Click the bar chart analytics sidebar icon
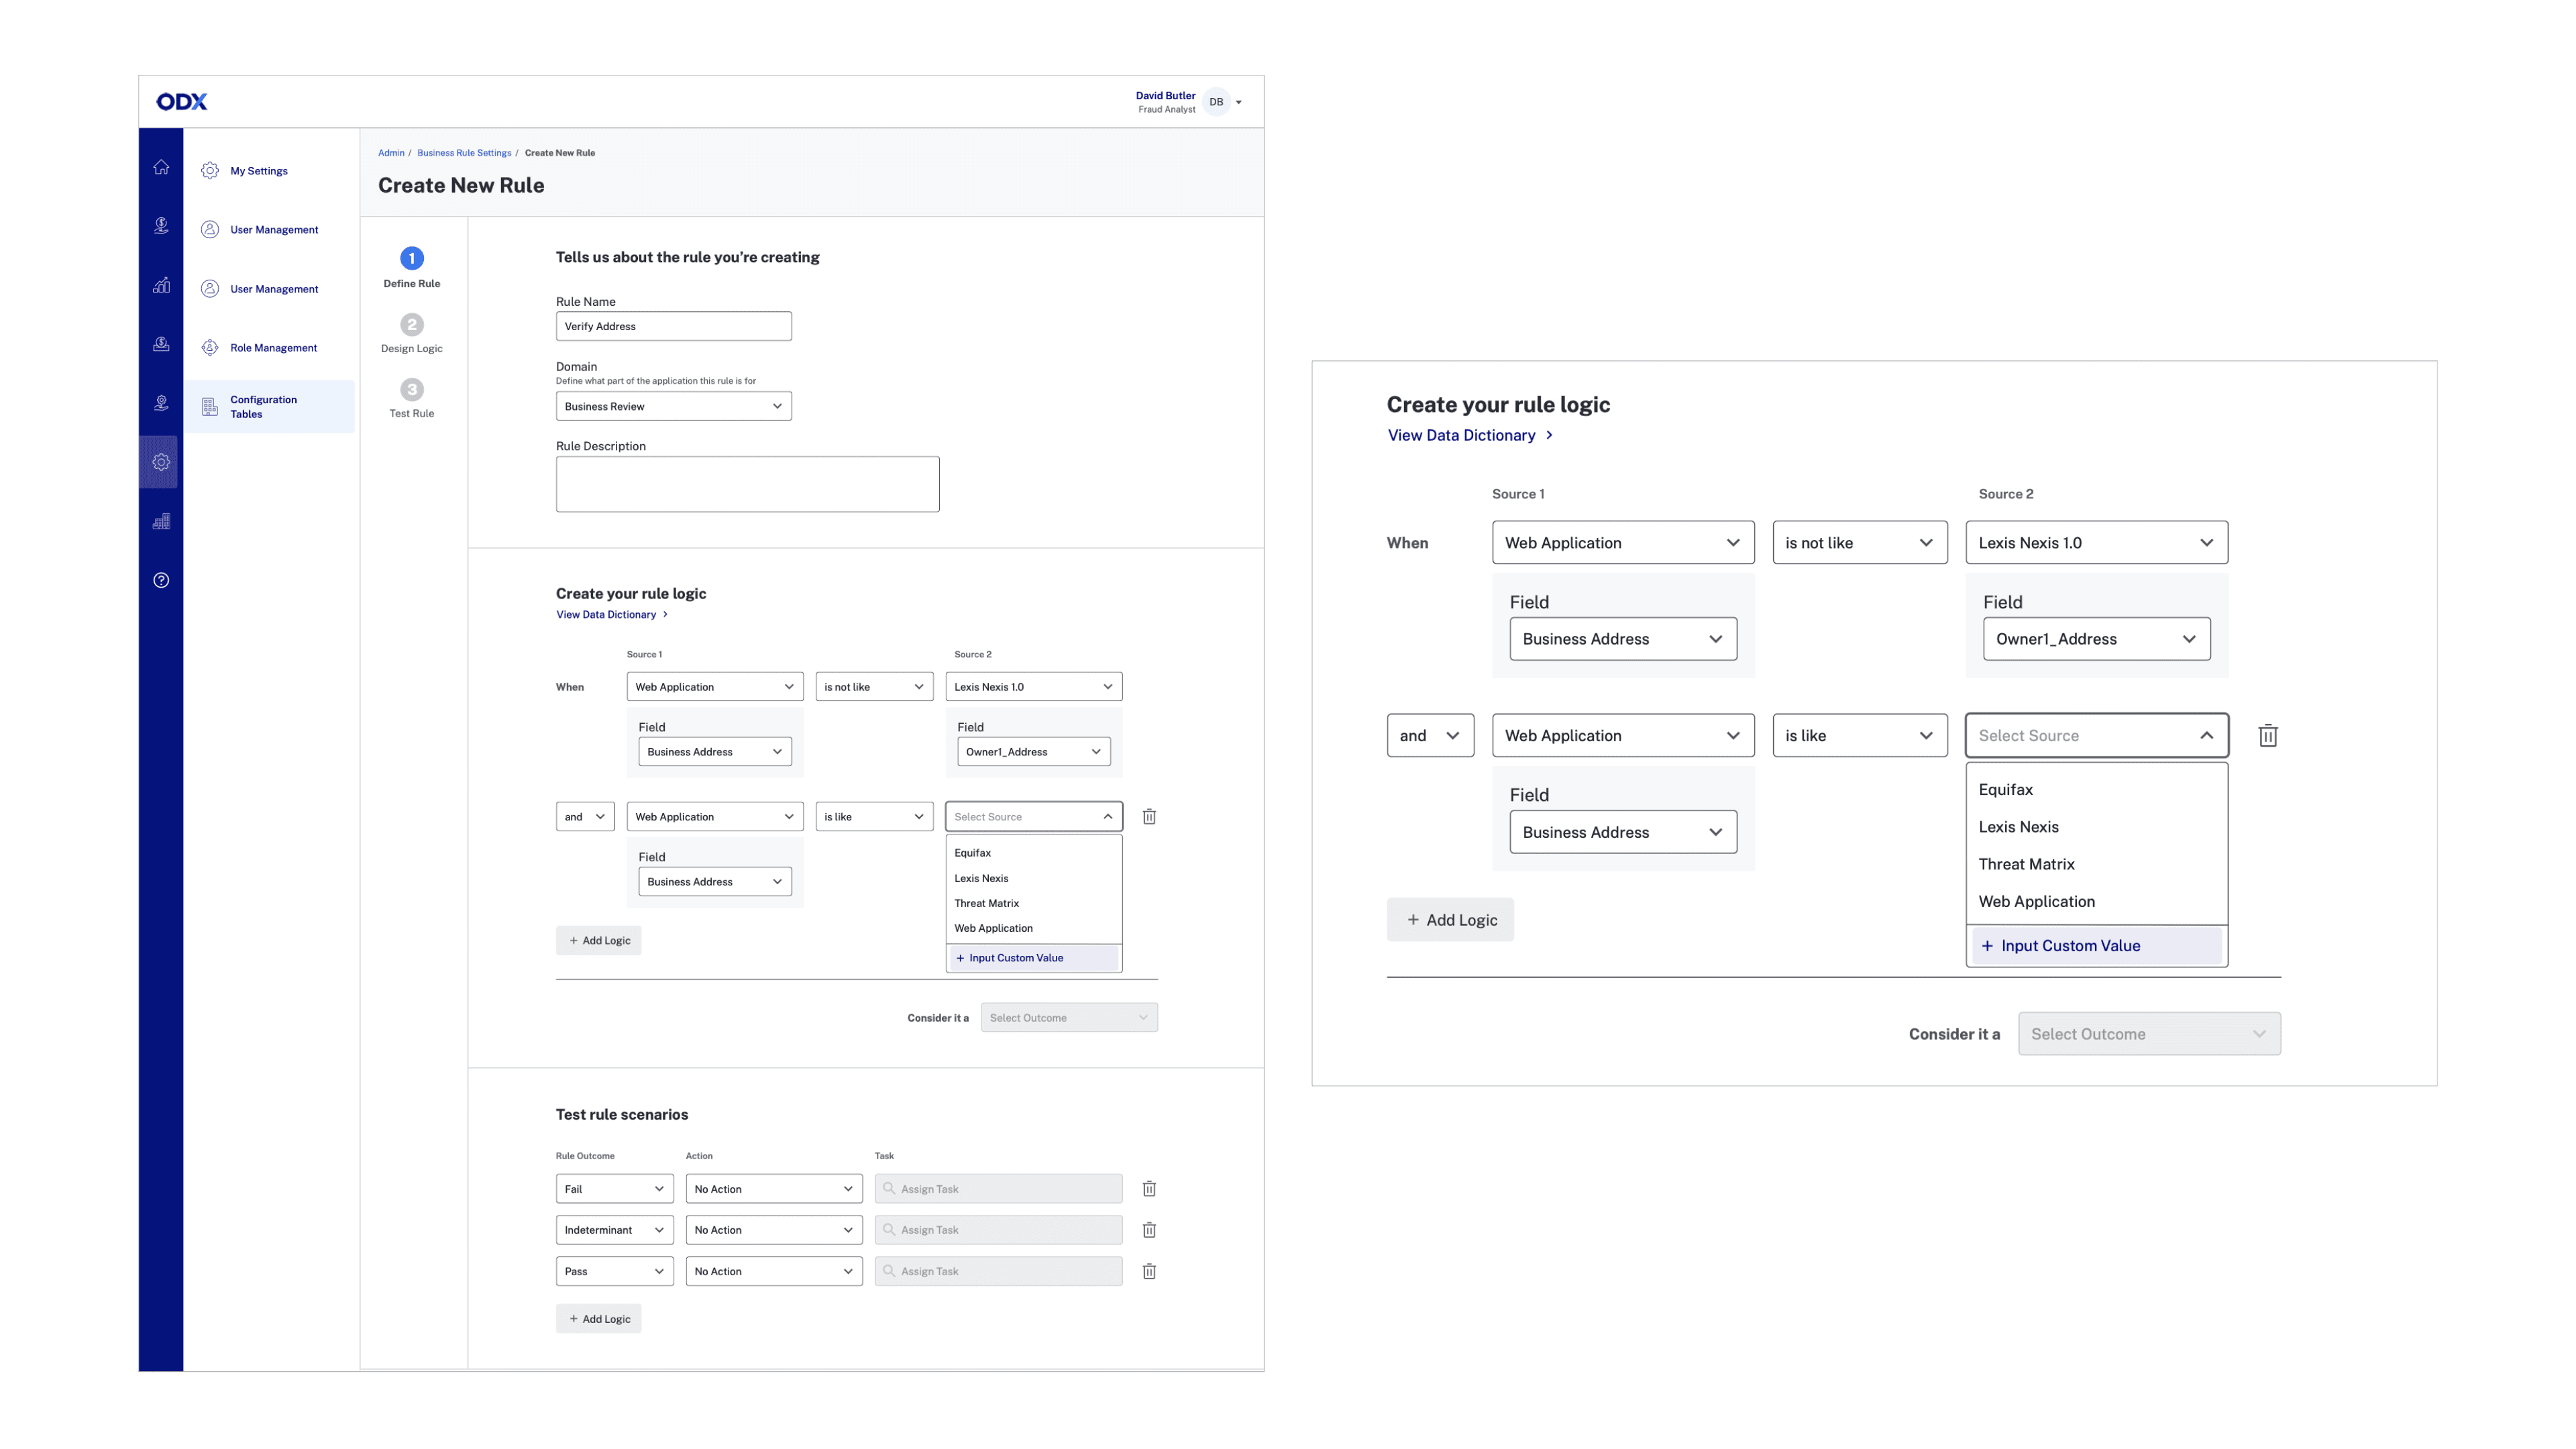The height and width of the screenshot is (1449, 2576). [x=161, y=285]
